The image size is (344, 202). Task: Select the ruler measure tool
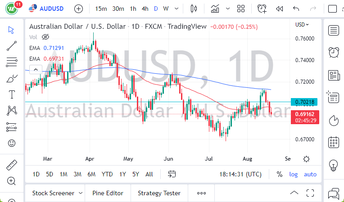point(12,165)
